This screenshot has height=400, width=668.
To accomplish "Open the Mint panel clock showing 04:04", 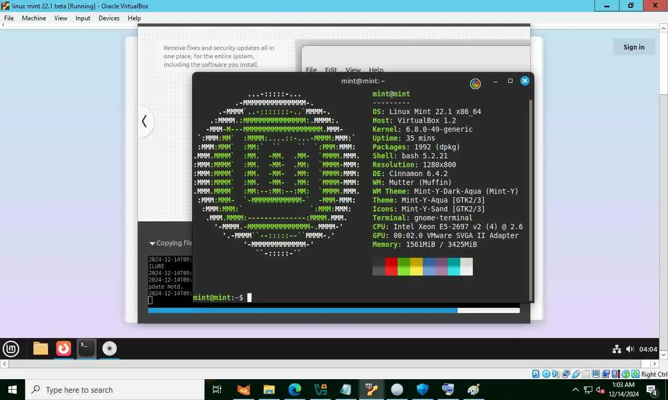I will [648, 349].
